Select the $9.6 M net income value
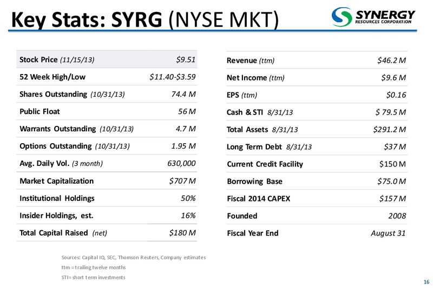Viewport: 433px width, 288px height. point(393,78)
